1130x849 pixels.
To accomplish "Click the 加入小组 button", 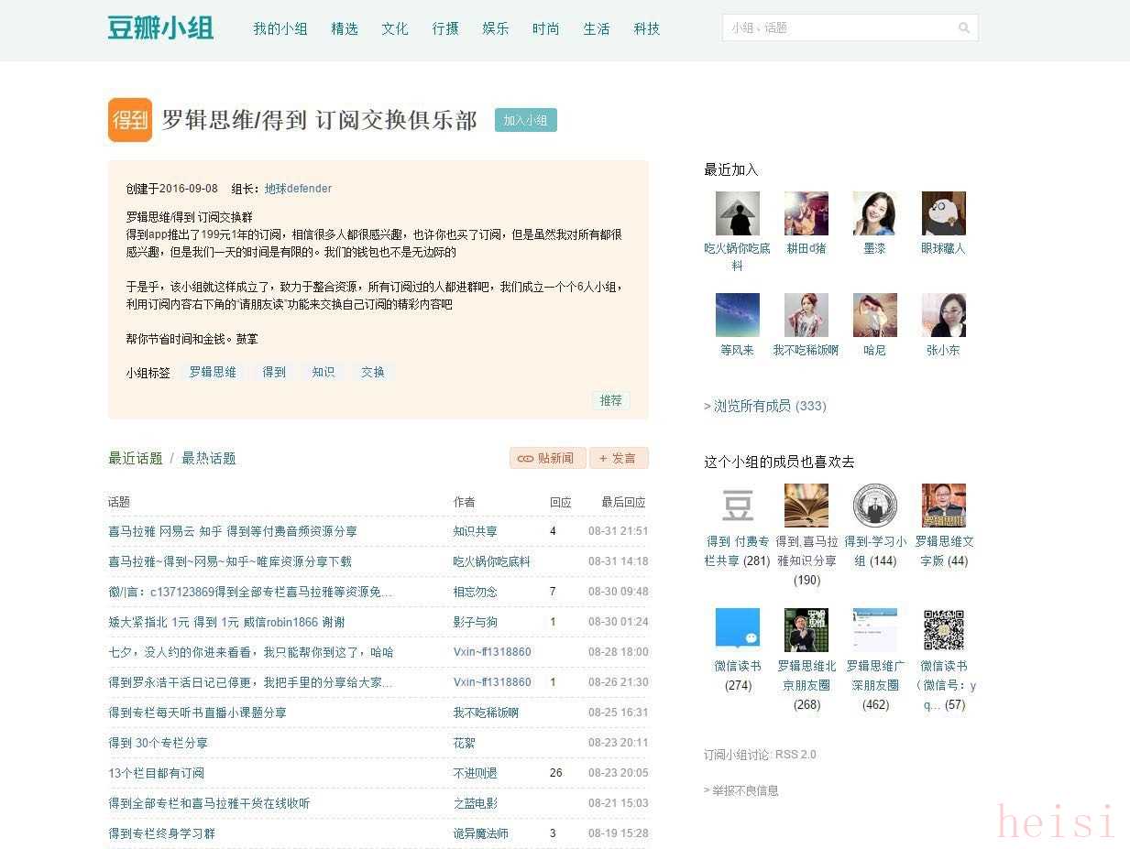I will tap(525, 120).
